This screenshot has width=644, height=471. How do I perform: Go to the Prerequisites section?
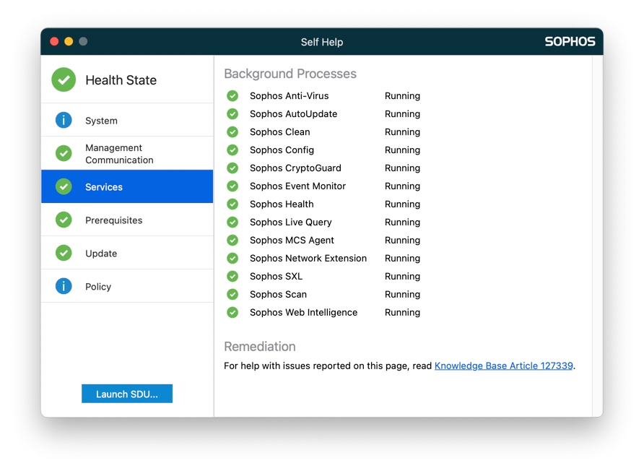tap(127, 220)
